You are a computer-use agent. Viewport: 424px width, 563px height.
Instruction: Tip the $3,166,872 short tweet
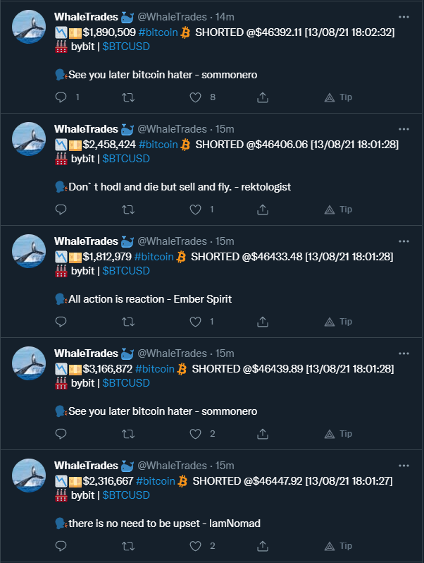coord(338,434)
